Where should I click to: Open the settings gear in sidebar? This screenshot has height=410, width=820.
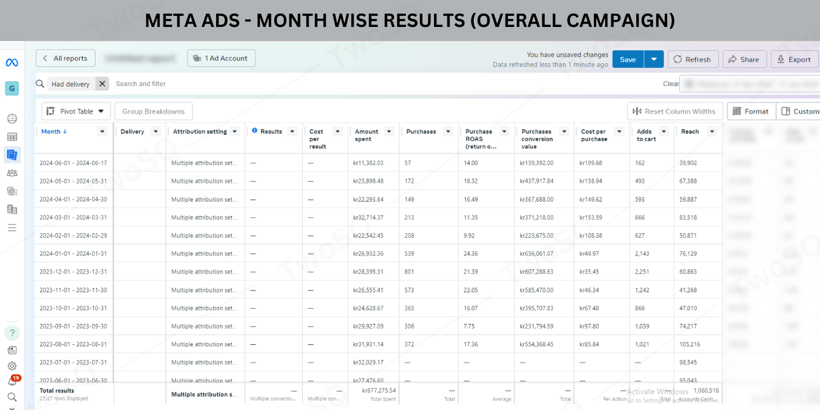[x=12, y=366]
